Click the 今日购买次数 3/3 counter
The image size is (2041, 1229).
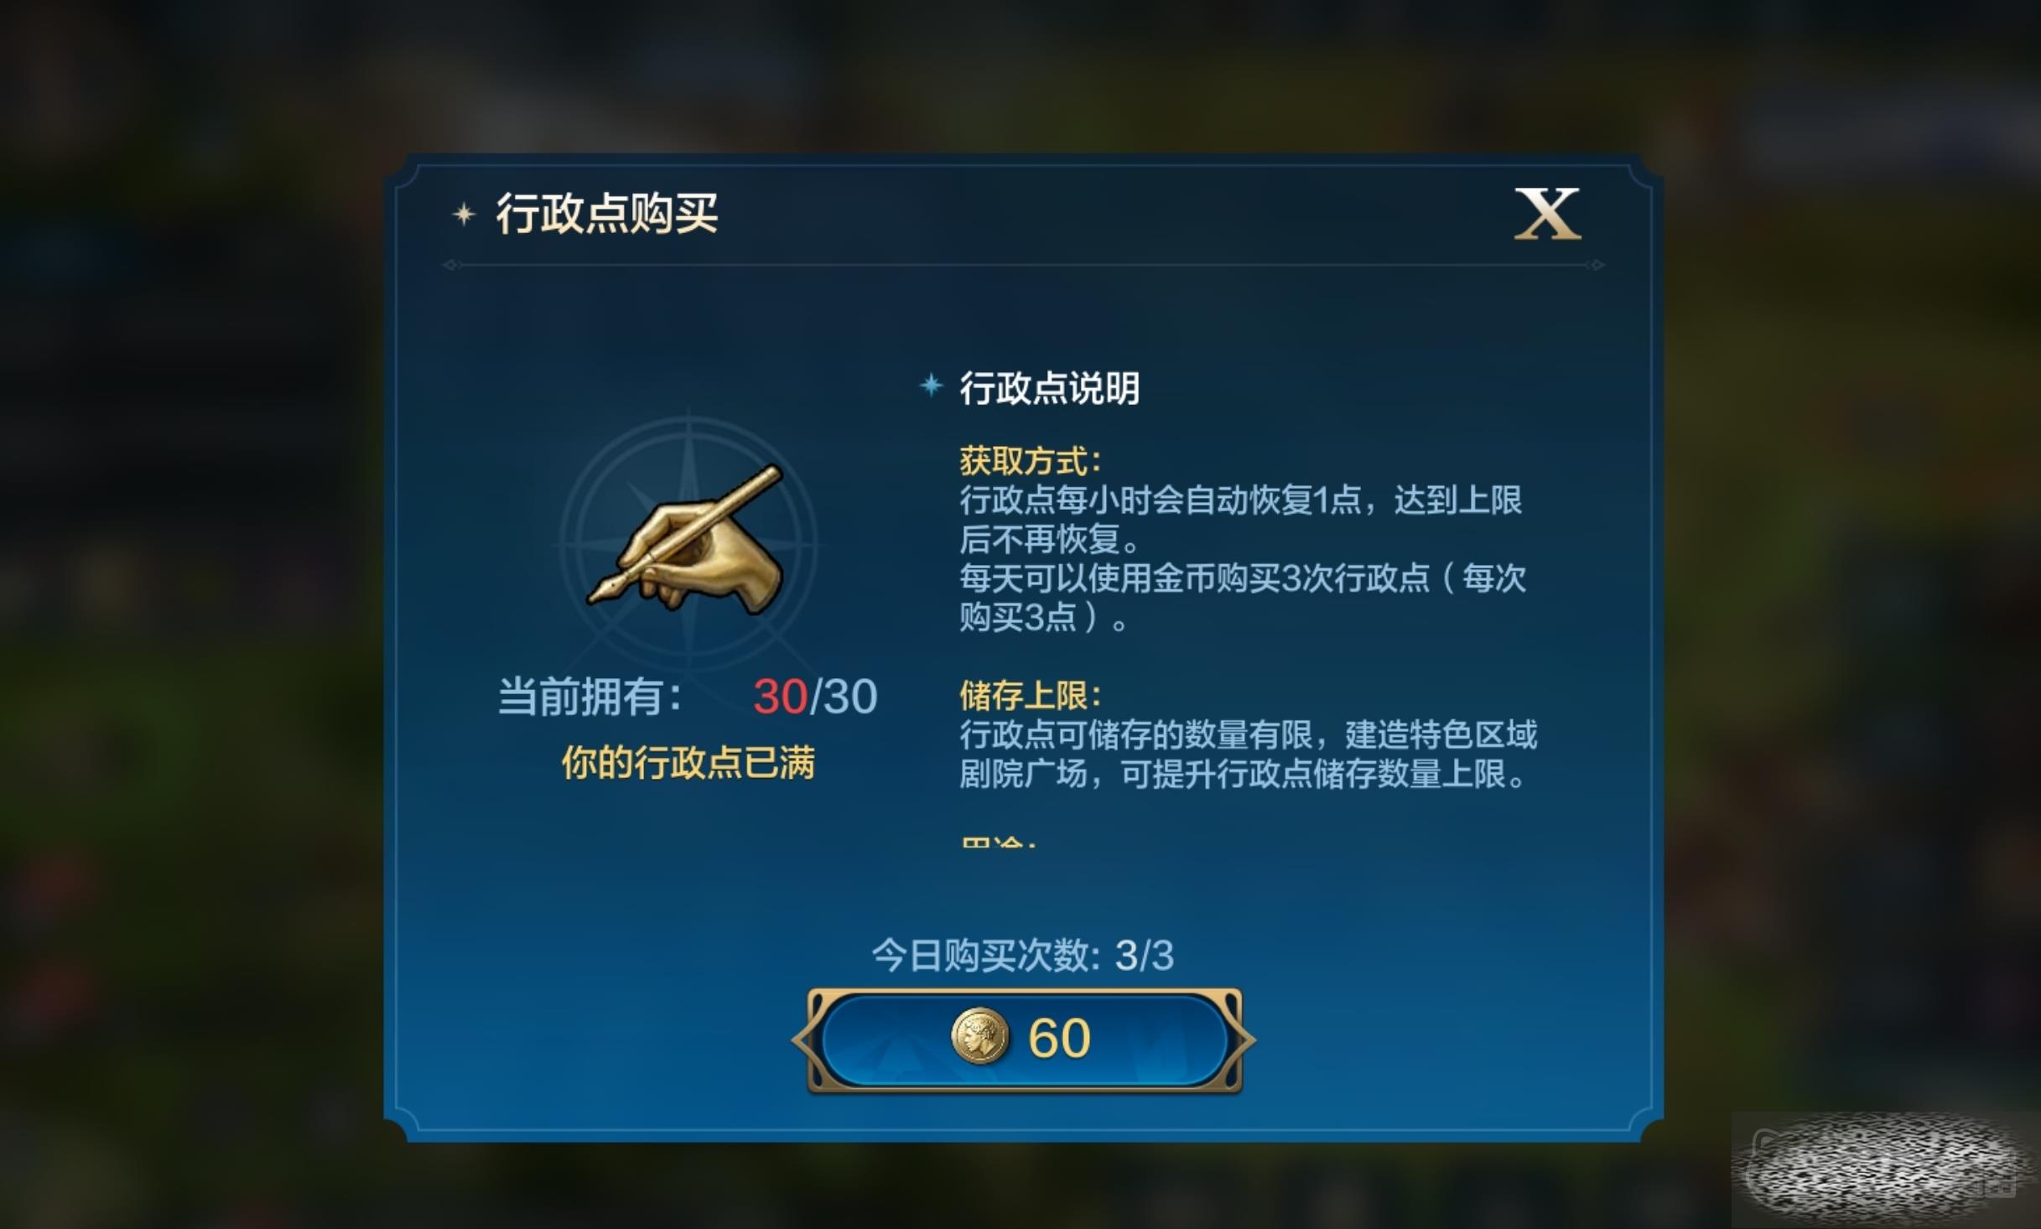pos(1022,955)
